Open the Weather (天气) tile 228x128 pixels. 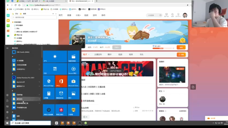(55, 56)
